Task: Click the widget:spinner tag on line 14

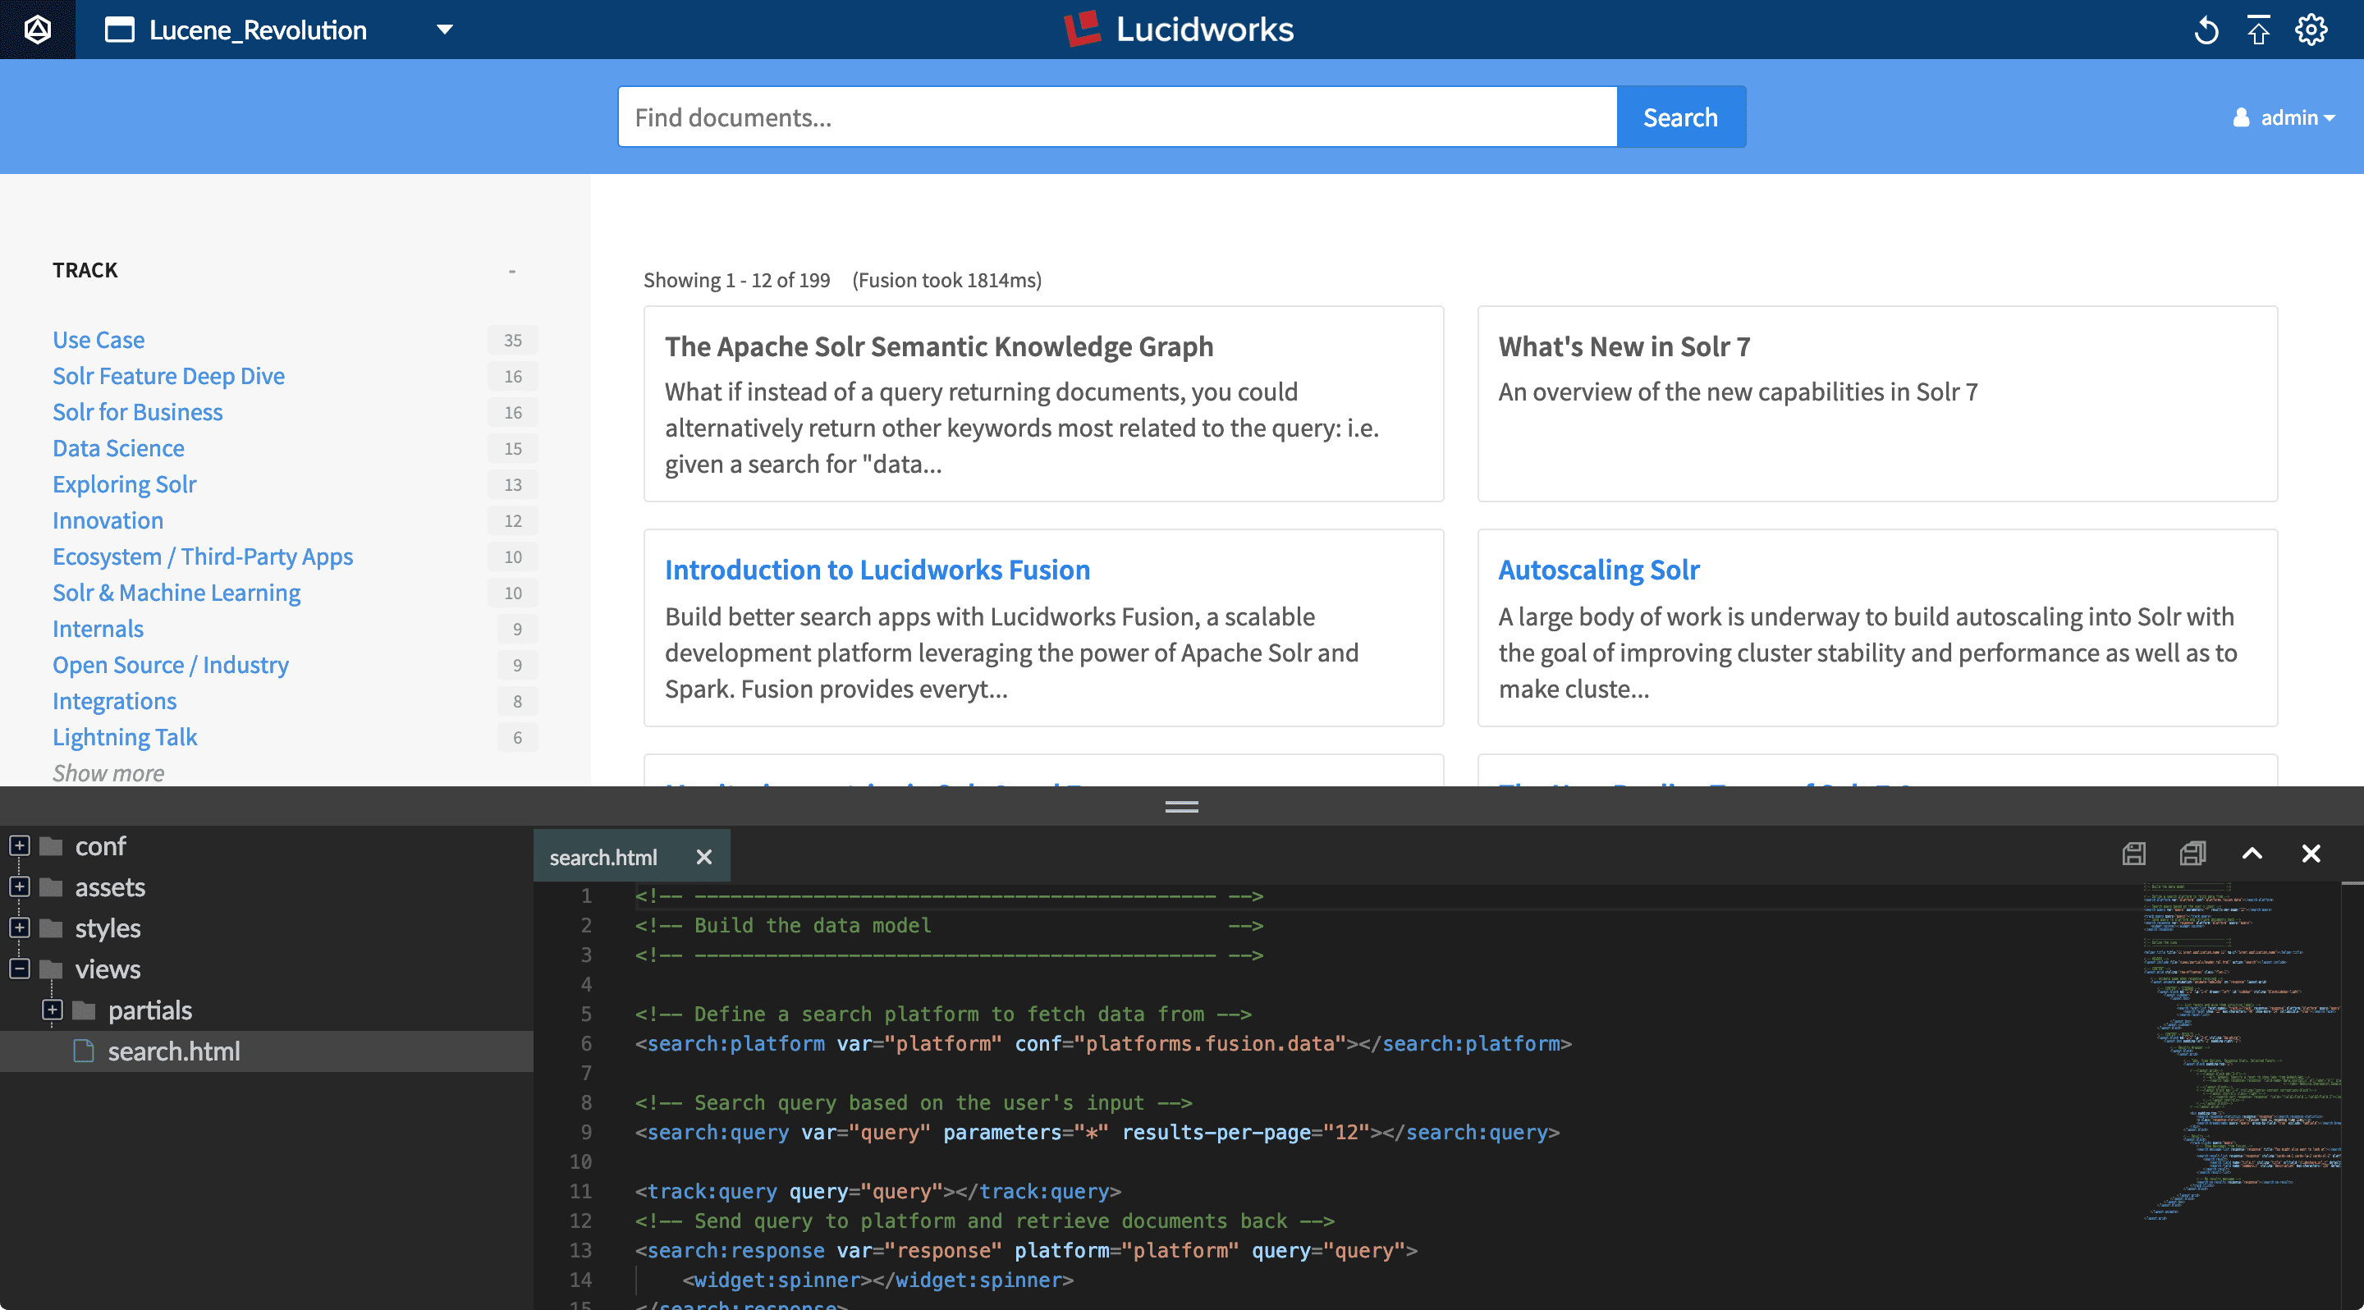Action: click(777, 1280)
